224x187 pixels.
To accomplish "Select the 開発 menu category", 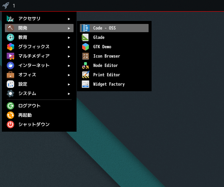I will pyautogui.click(x=39, y=28).
